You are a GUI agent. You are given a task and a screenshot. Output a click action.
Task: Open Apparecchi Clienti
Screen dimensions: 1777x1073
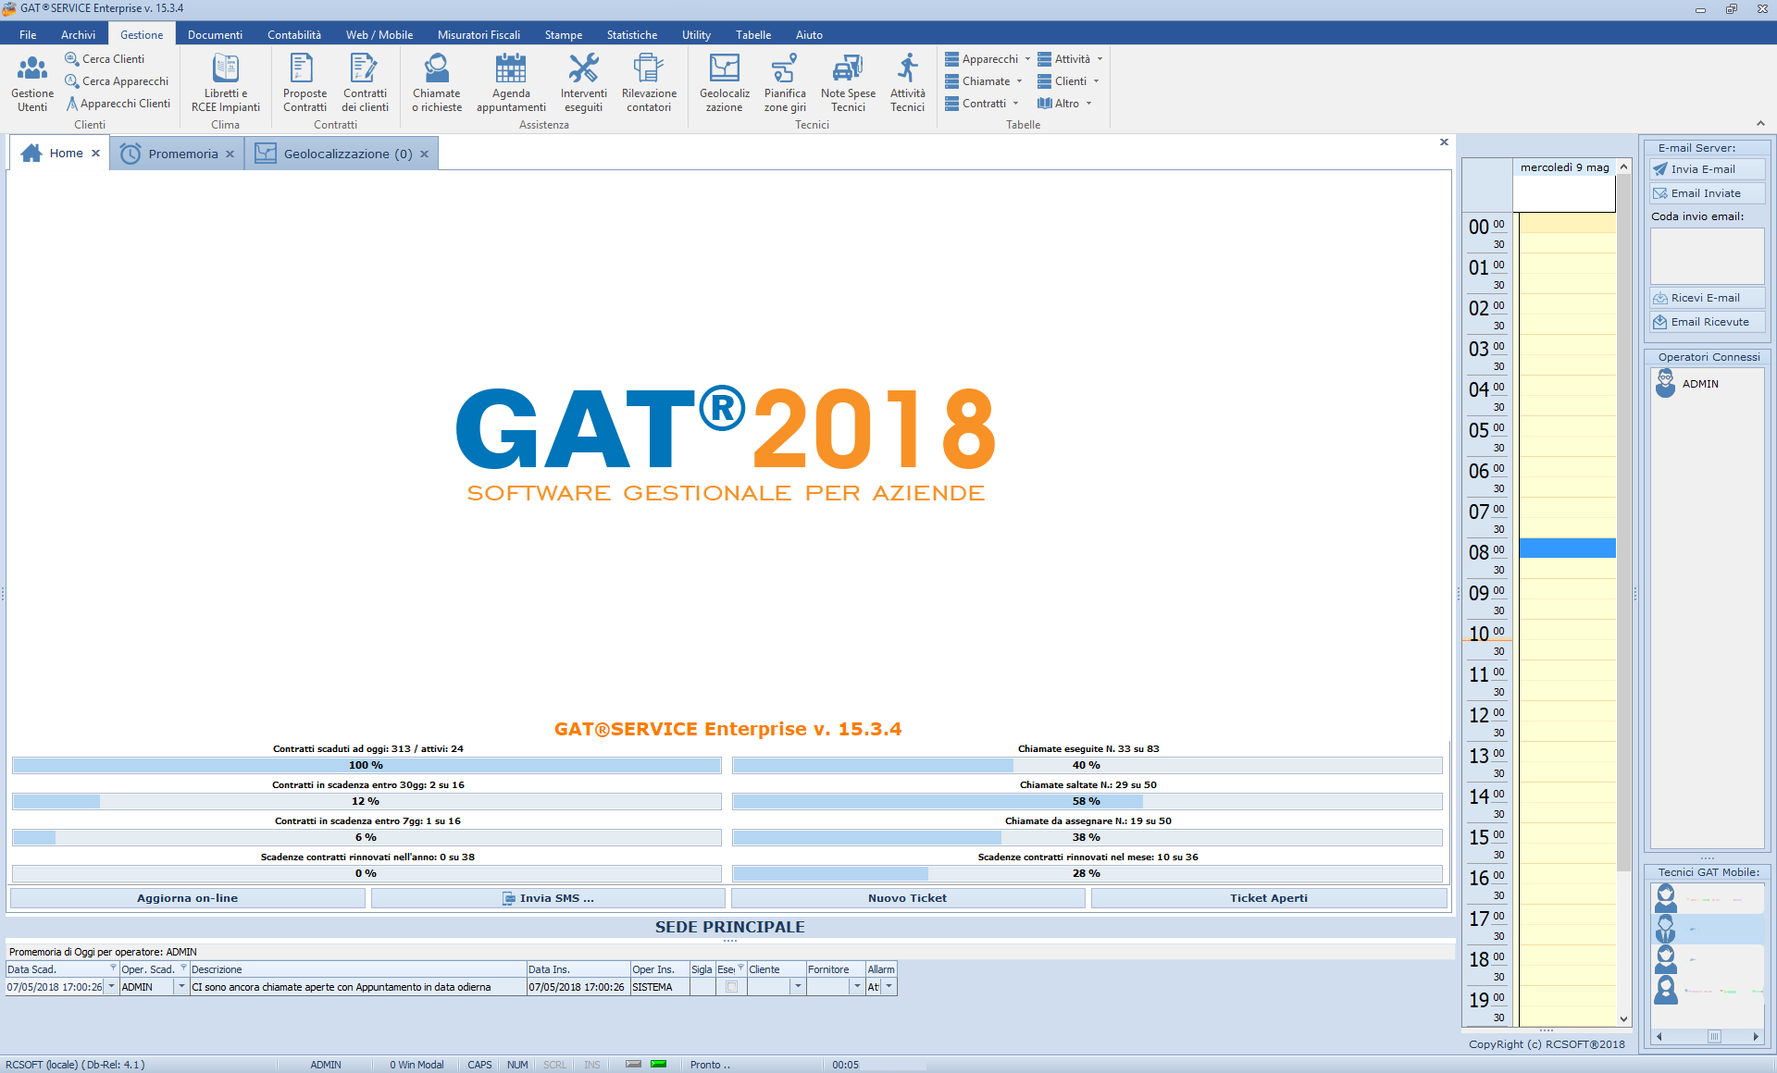click(118, 103)
